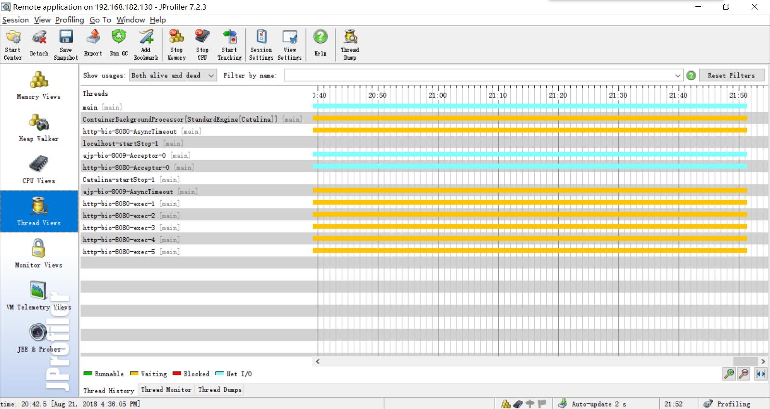Stop Memory recording

[177, 45]
